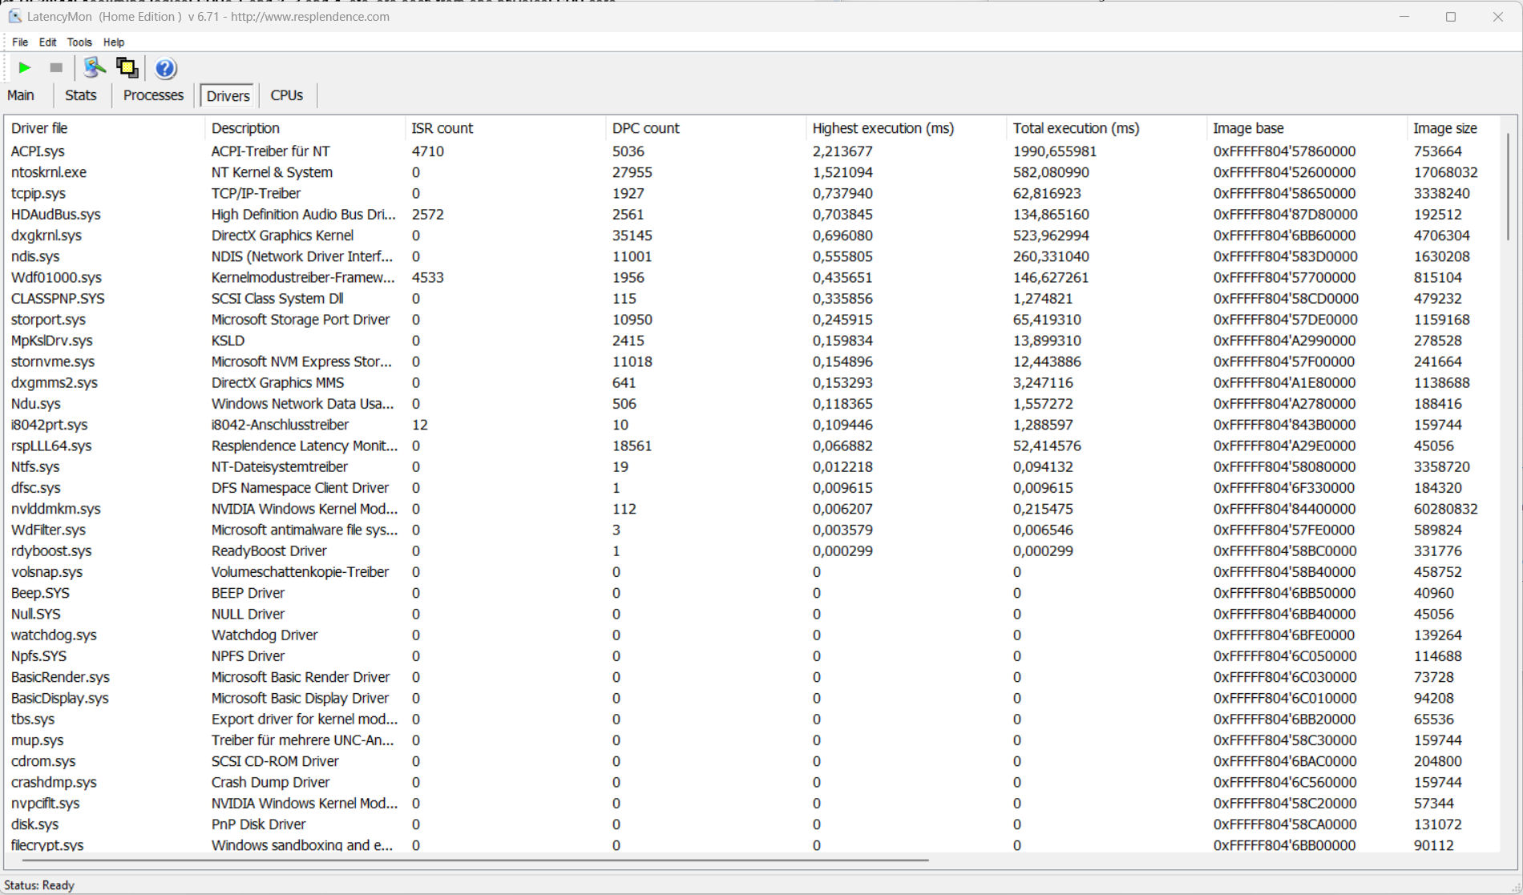
Task: Go to the Processes tab
Action: point(153,95)
